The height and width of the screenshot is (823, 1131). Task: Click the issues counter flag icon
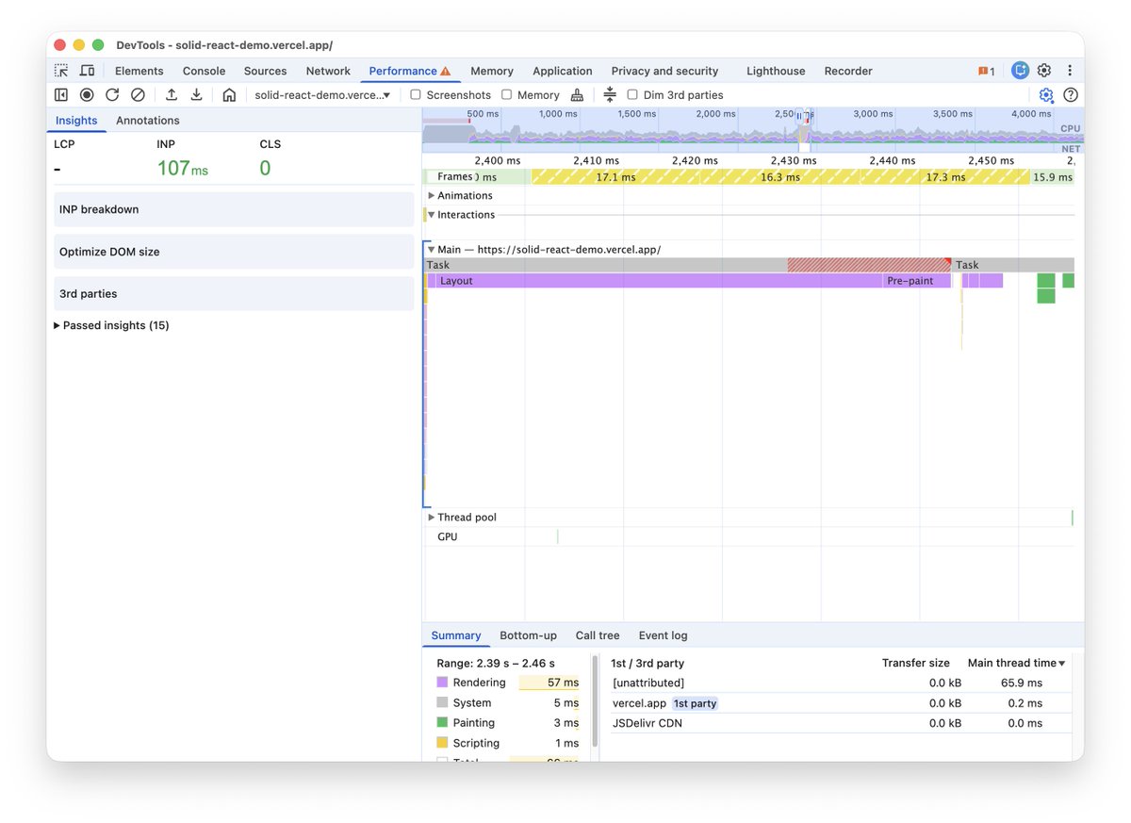pos(986,71)
